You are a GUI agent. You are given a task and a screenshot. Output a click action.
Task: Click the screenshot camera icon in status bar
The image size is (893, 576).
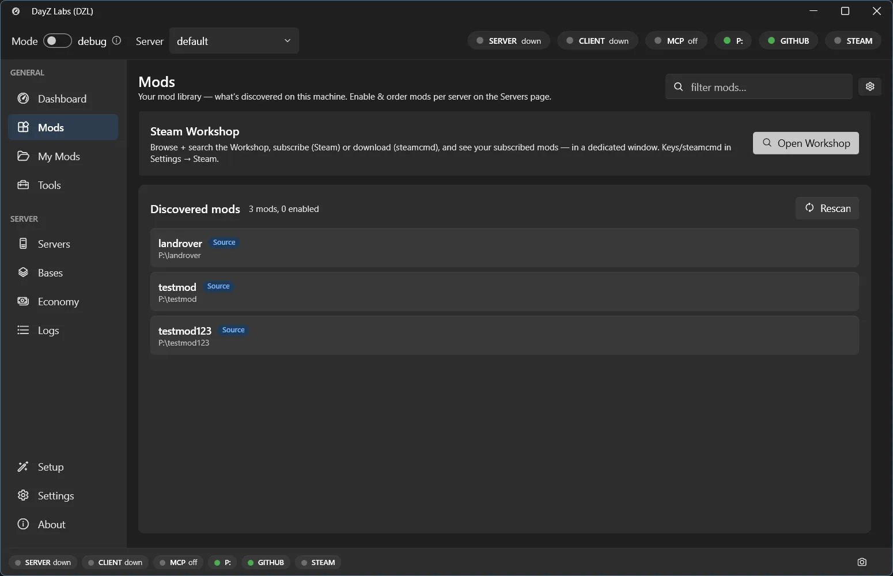(x=862, y=562)
